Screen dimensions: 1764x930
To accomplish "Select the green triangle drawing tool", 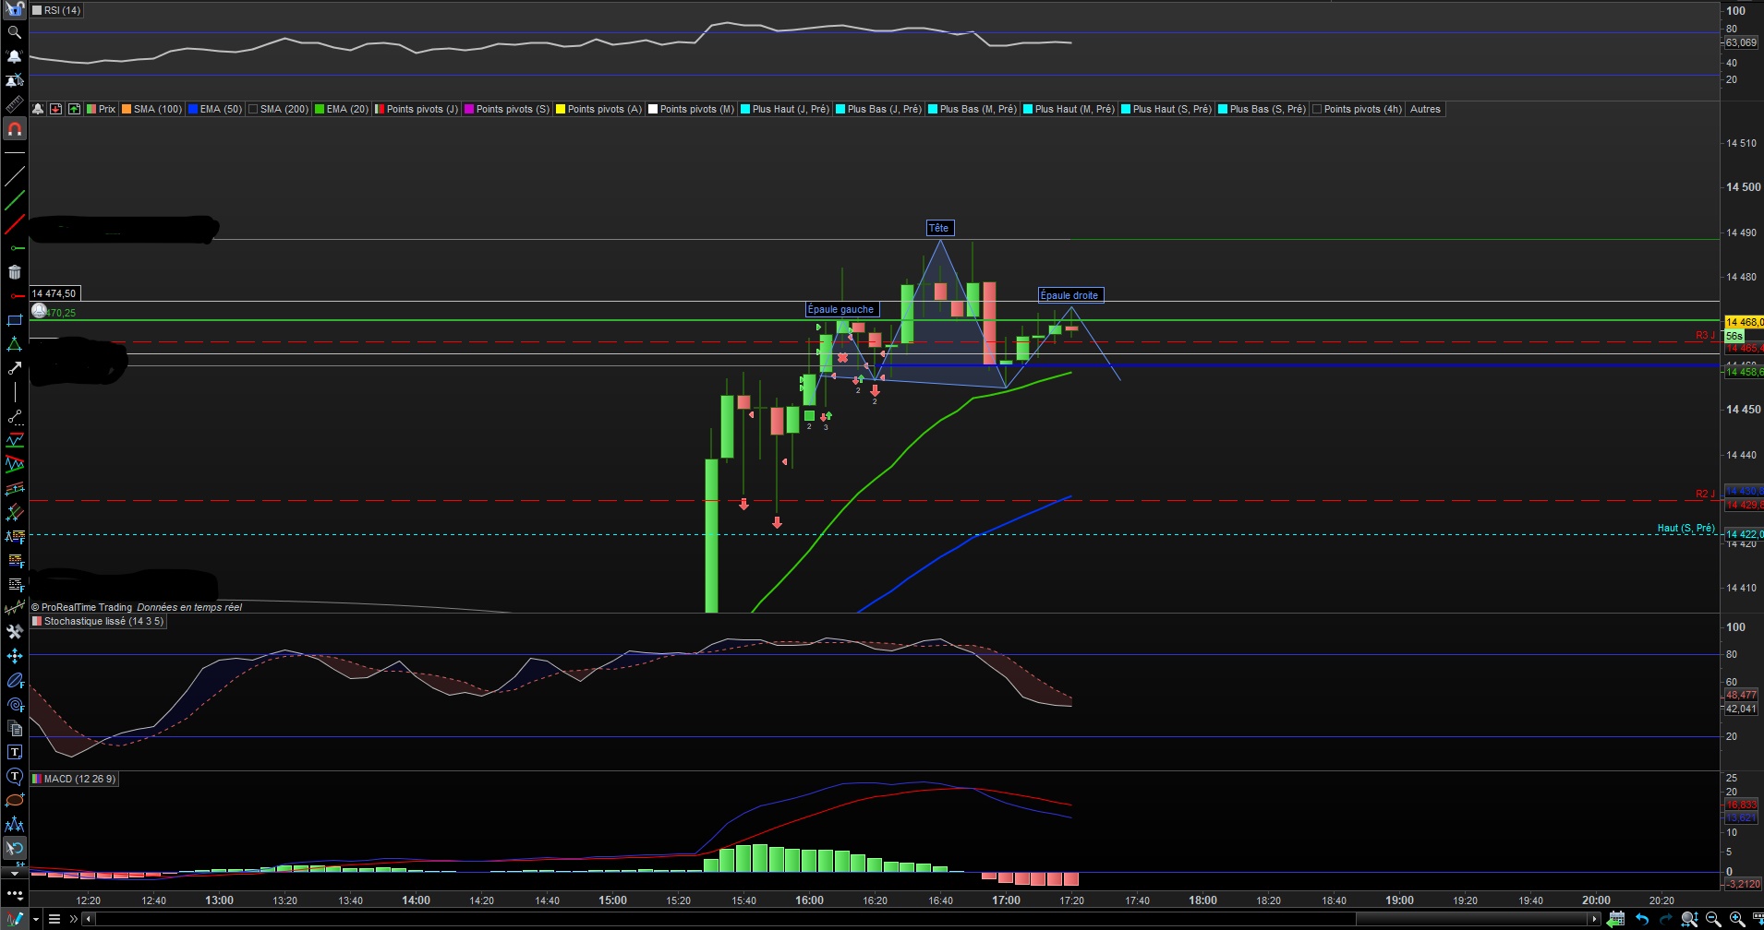I will pos(14,344).
